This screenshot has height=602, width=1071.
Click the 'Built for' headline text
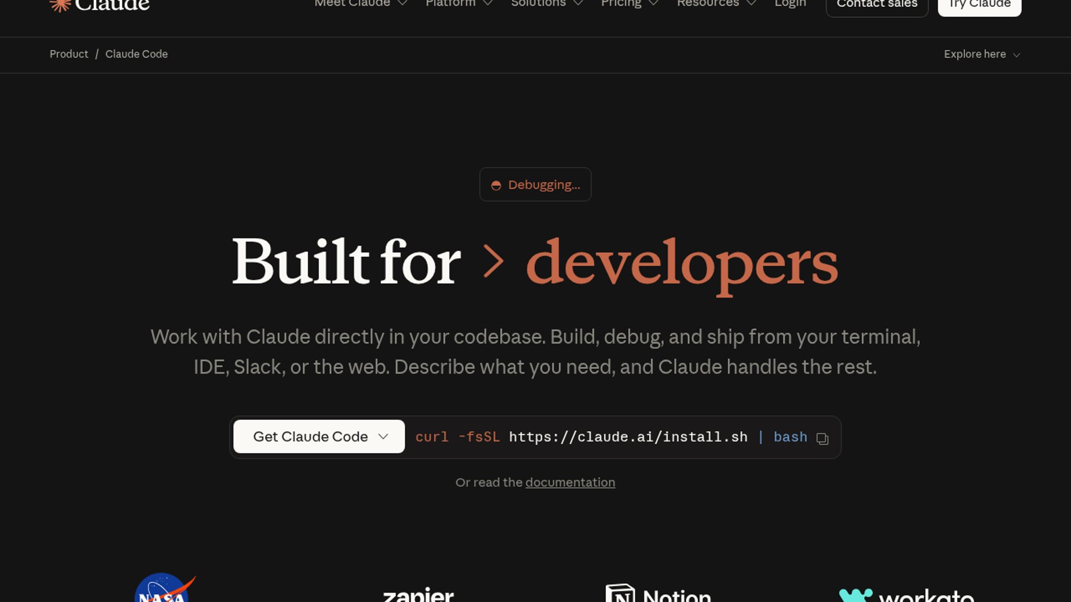pyautogui.click(x=346, y=261)
